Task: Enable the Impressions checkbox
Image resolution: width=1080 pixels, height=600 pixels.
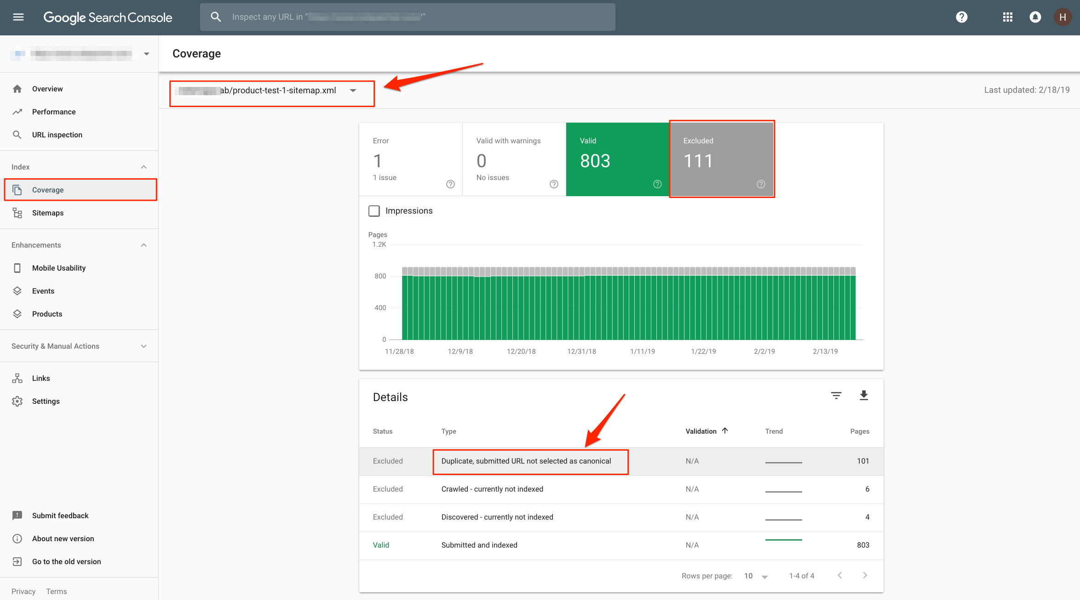Action: (x=374, y=211)
